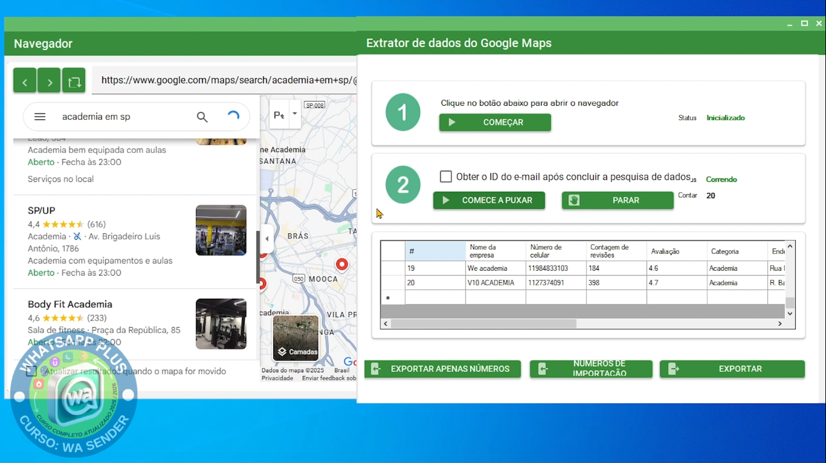Screen dimensions: 826x463
Task: Open the Google Maps hamburger menu
Action: point(40,117)
